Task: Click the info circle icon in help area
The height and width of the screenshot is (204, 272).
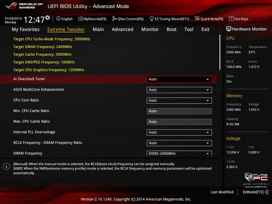Action: tap(7, 166)
